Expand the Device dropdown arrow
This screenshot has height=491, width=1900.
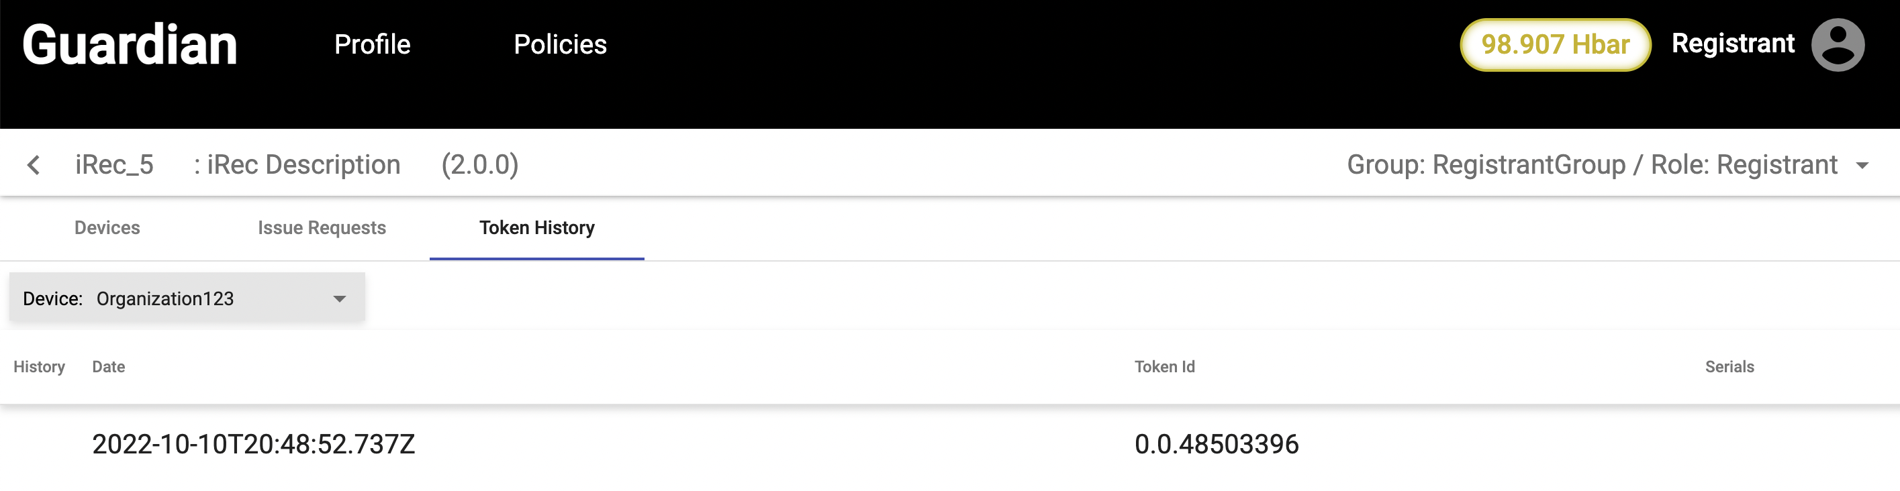coord(339,298)
